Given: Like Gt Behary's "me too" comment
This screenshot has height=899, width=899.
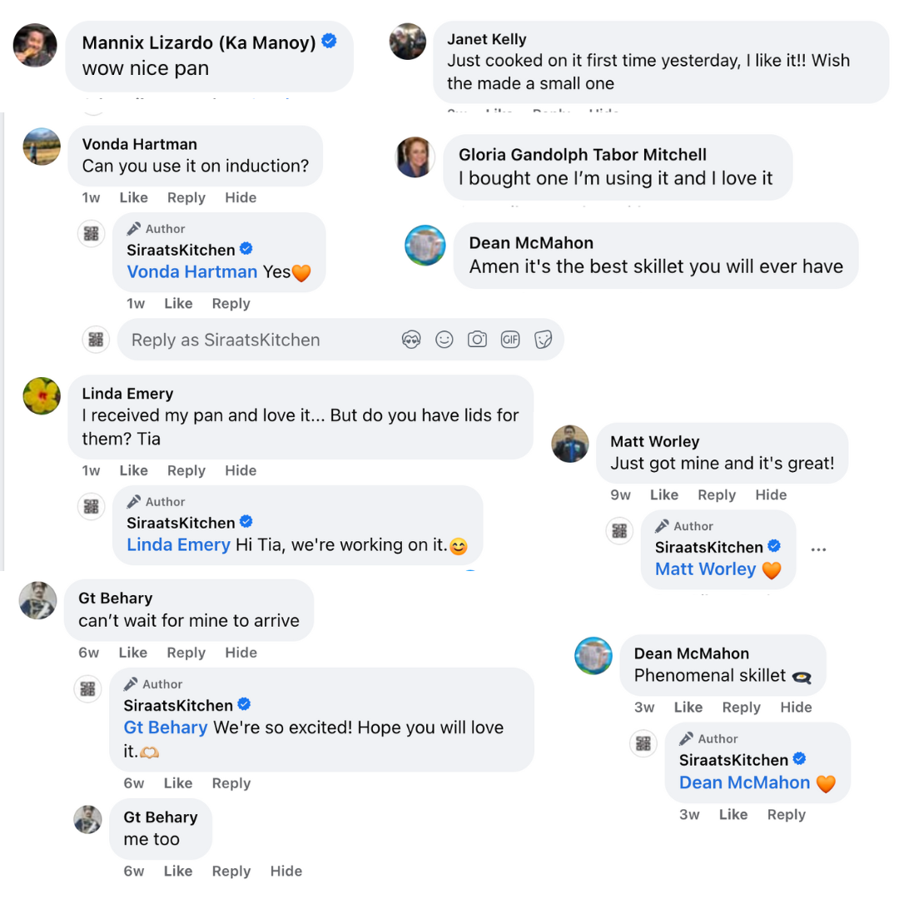Looking at the screenshot, I should 178,871.
